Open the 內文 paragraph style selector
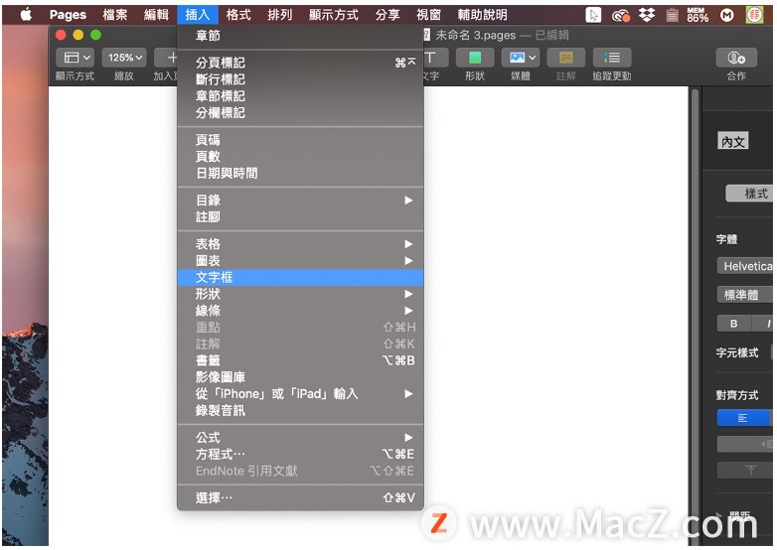The image size is (777, 550). pyautogui.click(x=733, y=142)
